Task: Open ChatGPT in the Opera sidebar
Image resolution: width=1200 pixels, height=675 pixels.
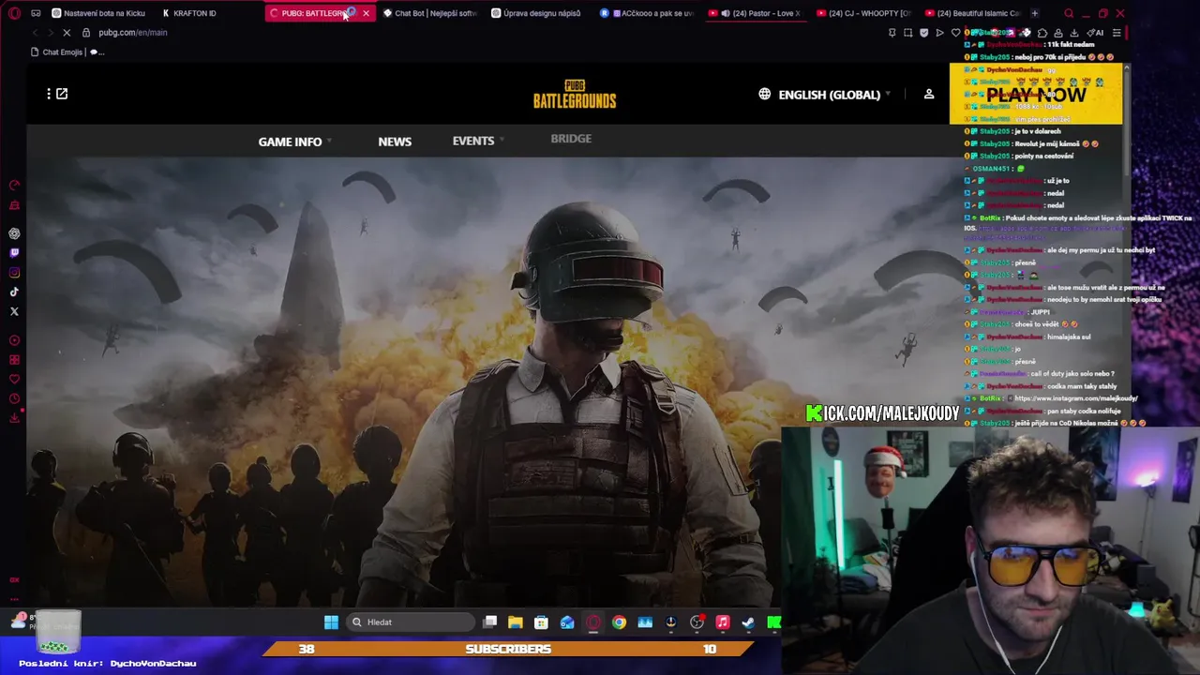Action: [14, 233]
